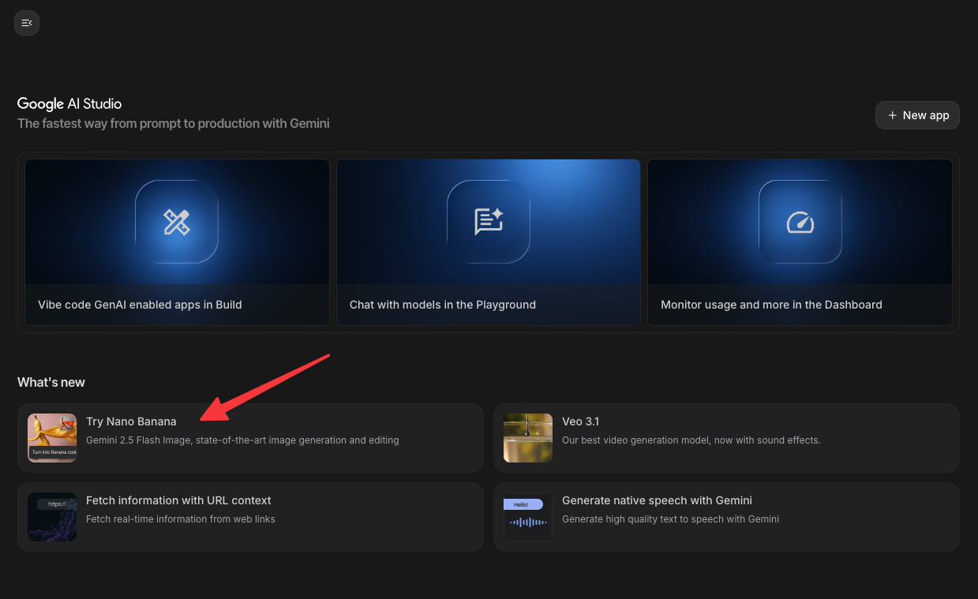978x599 pixels.
Task: Select the "Veo 3.1" title
Action: point(580,421)
